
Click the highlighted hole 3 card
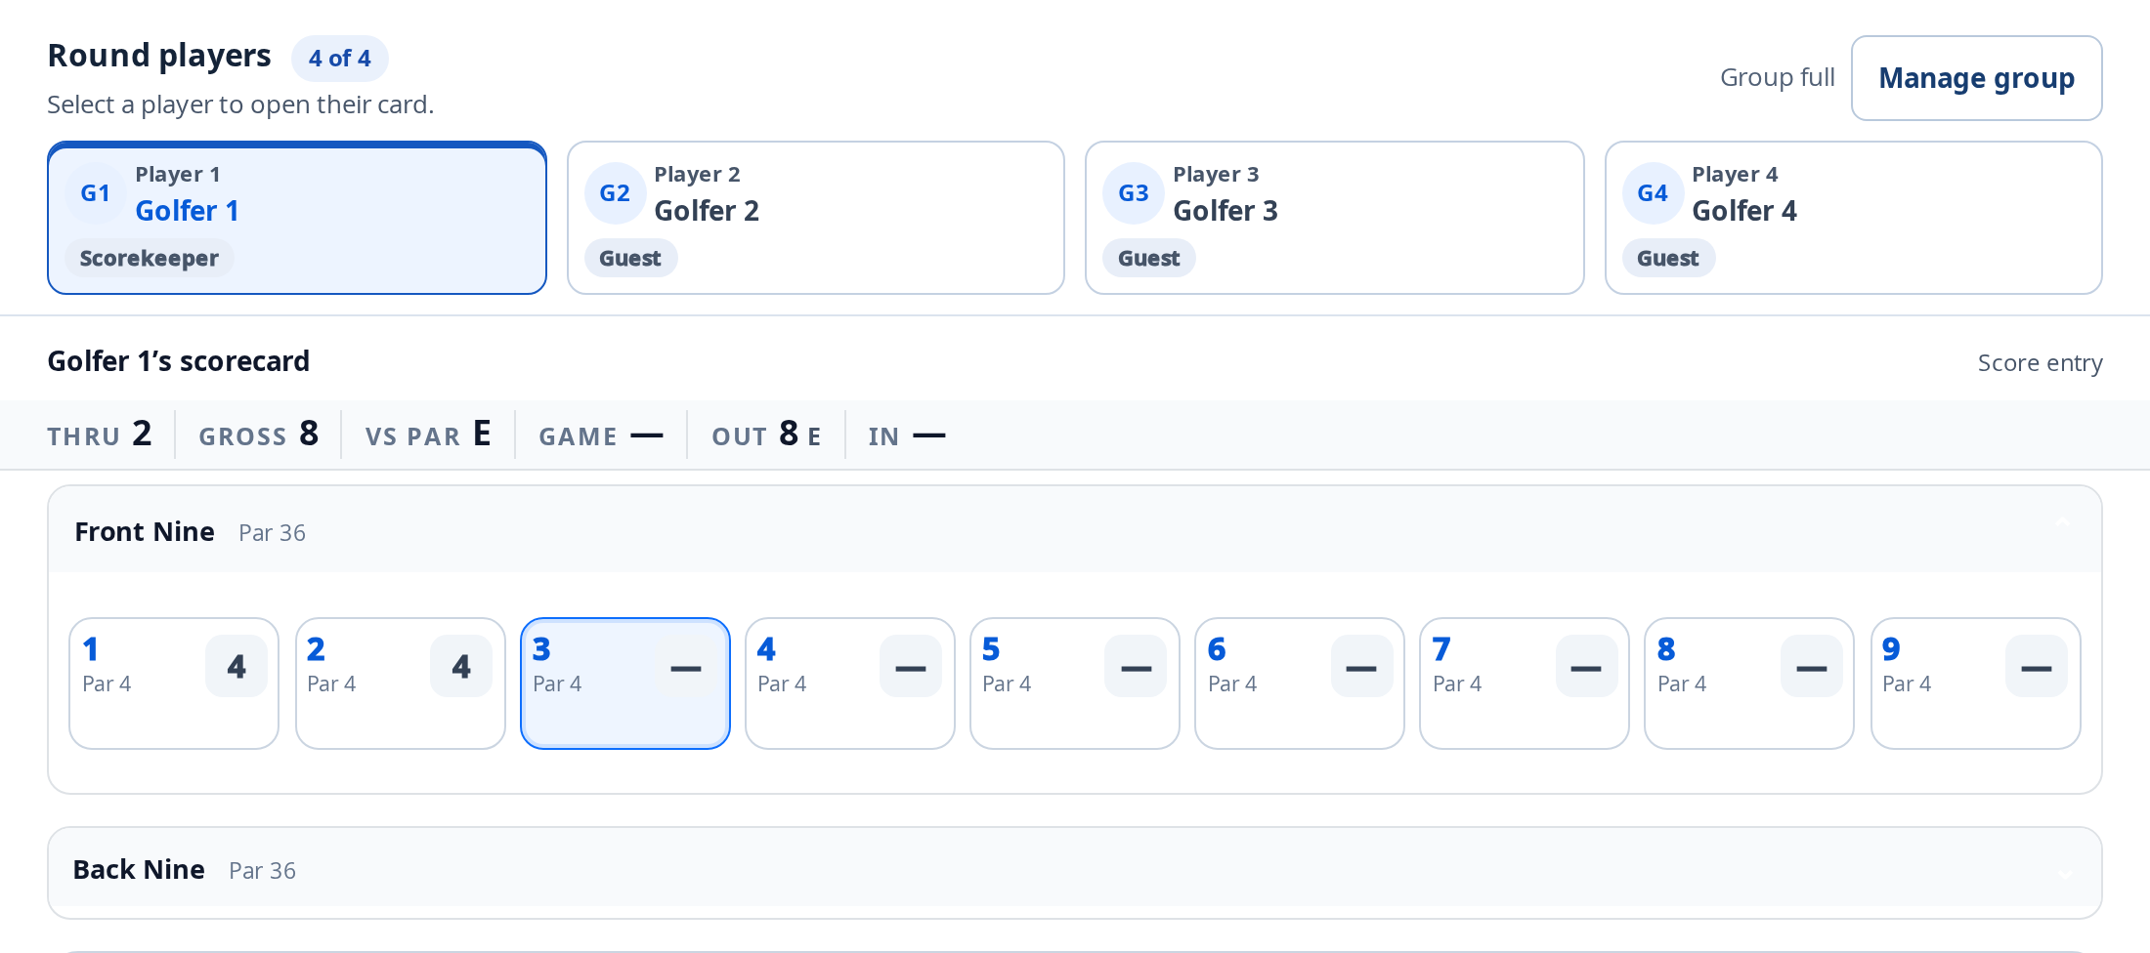[625, 684]
